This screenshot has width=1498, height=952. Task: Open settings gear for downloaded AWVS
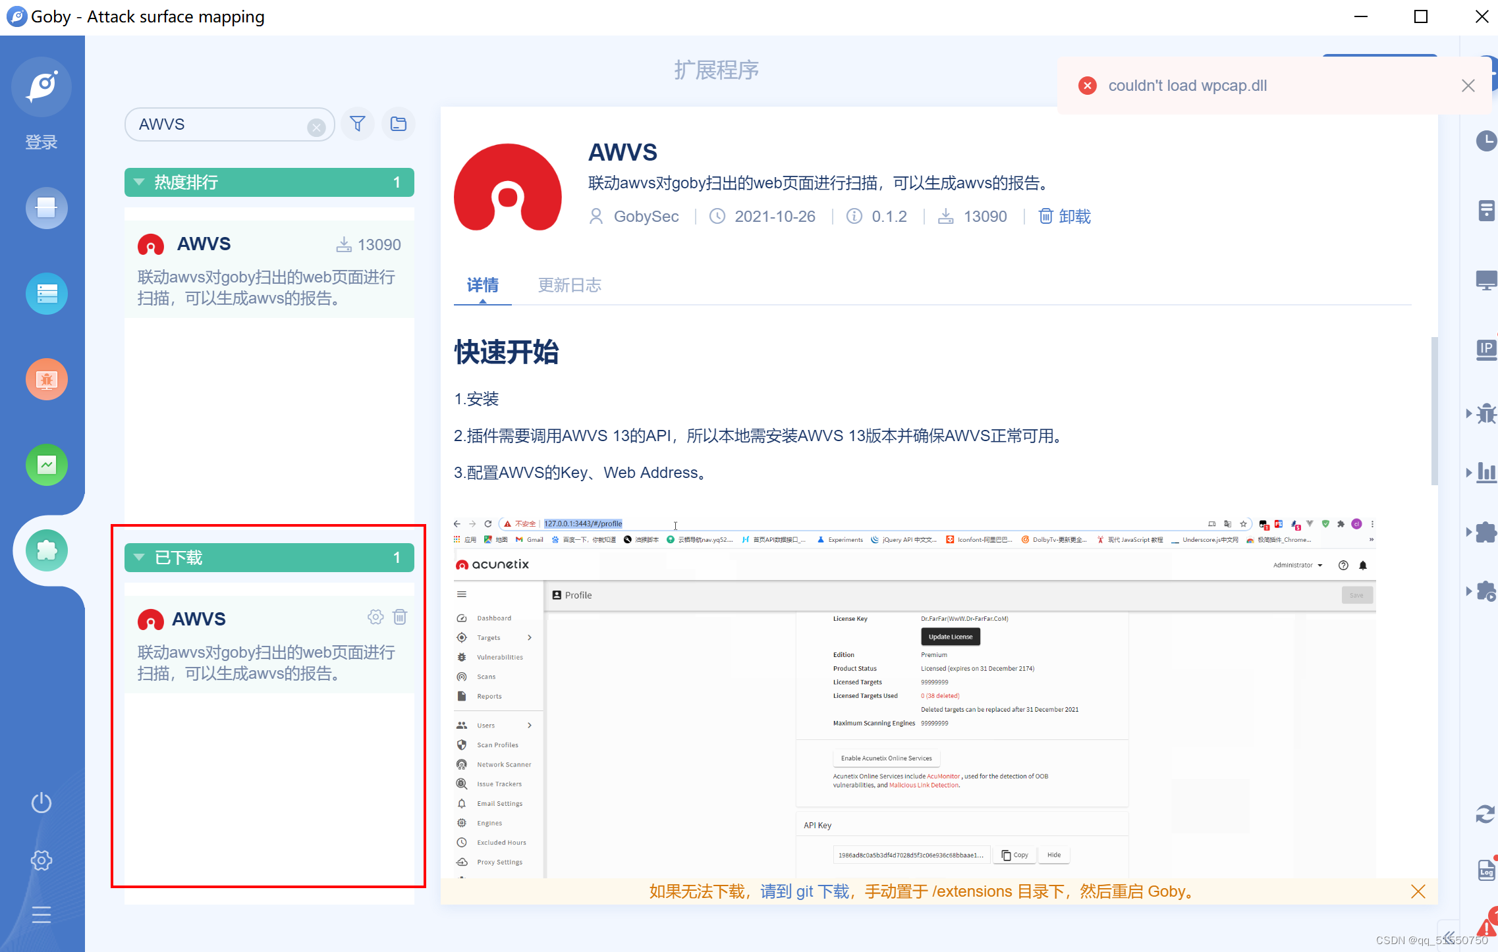[375, 617]
